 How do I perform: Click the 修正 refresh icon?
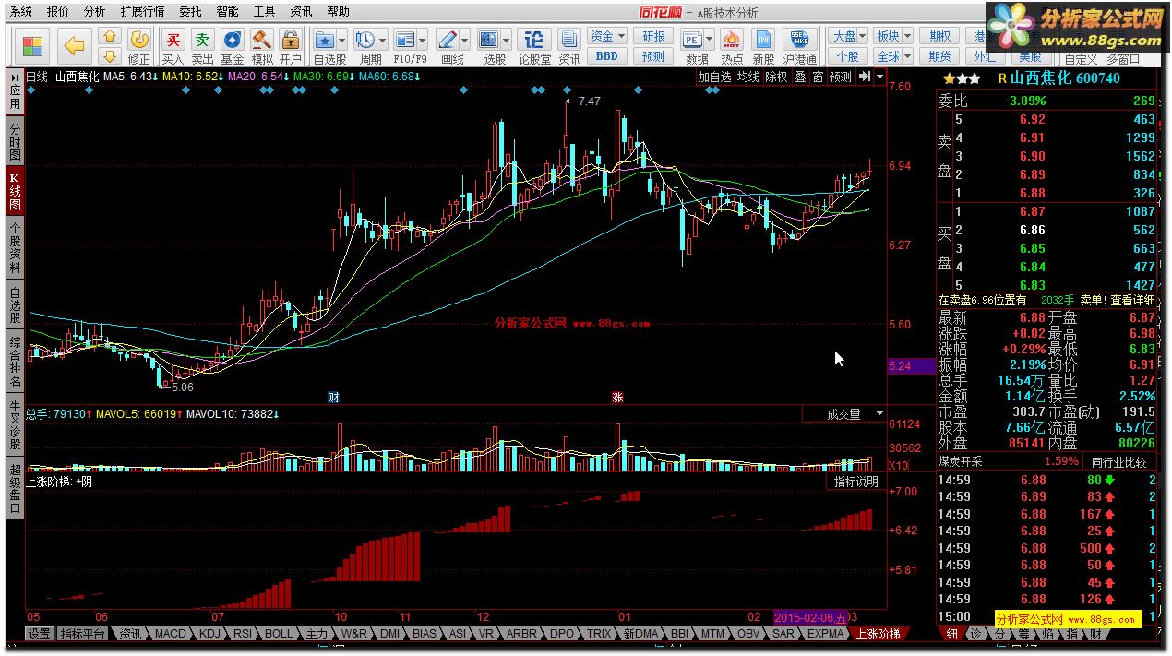pos(139,46)
